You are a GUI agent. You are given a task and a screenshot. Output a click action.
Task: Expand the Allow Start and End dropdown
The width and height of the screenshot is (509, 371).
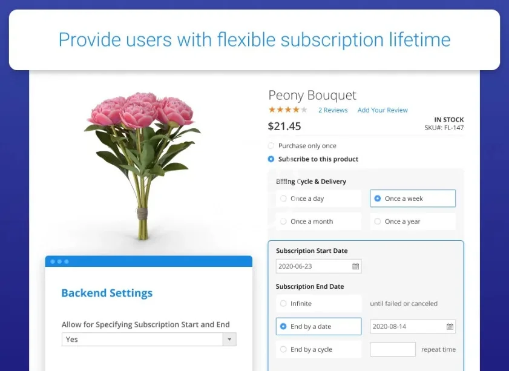pyautogui.click(x=229, y=340)
